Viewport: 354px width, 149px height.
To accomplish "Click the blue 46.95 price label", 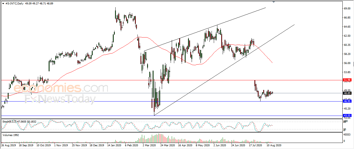I will tap(347, 101).
